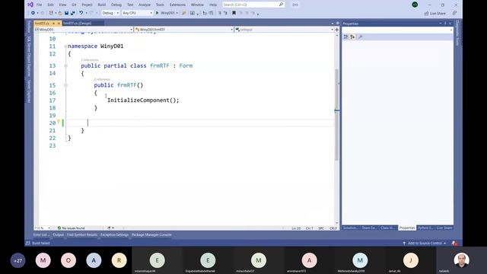This screenshot has width=487, height=274.
Task: Click the Form base class name
Action: coord(186,66)
